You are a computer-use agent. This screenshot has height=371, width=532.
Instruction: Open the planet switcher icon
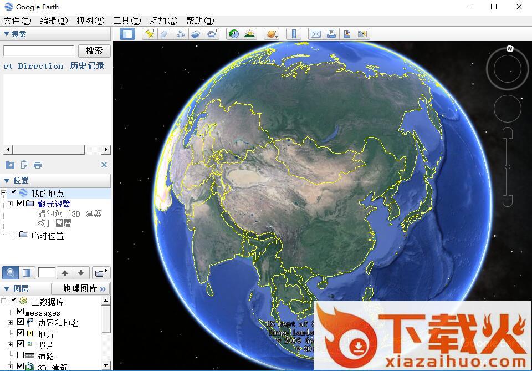tap(272, 34)
